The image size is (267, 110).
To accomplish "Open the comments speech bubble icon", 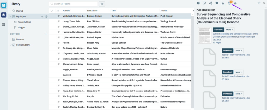I will click(x=217, y=3).
